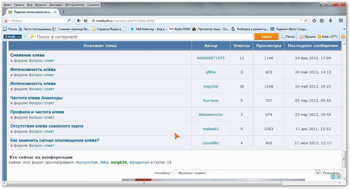Open the Мій Київстар bookmark
Image resolution: width=350 pixels, height=189 pixels.
click(149, 29)
